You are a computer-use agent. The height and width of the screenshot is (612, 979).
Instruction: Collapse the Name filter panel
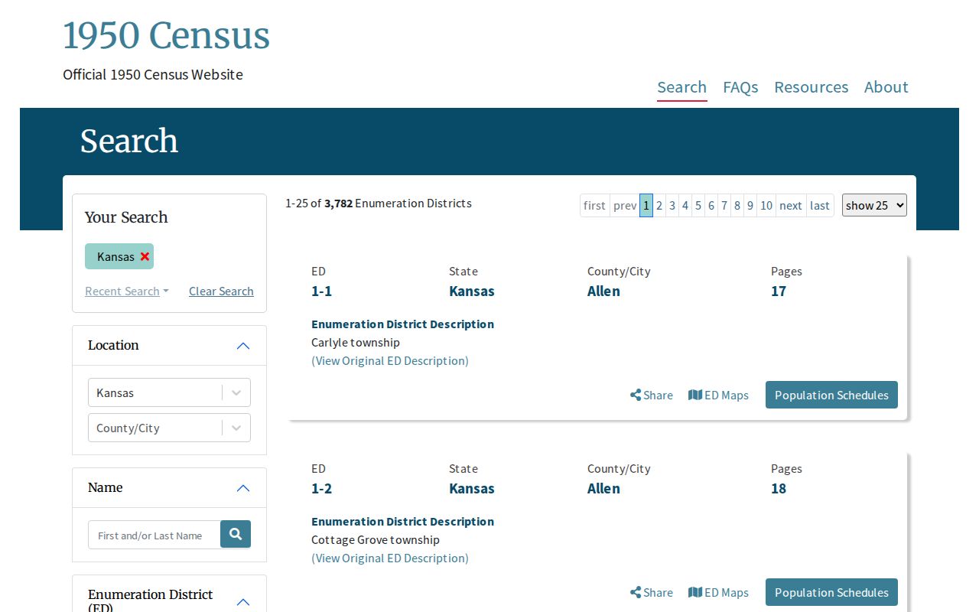click(243, 488)
